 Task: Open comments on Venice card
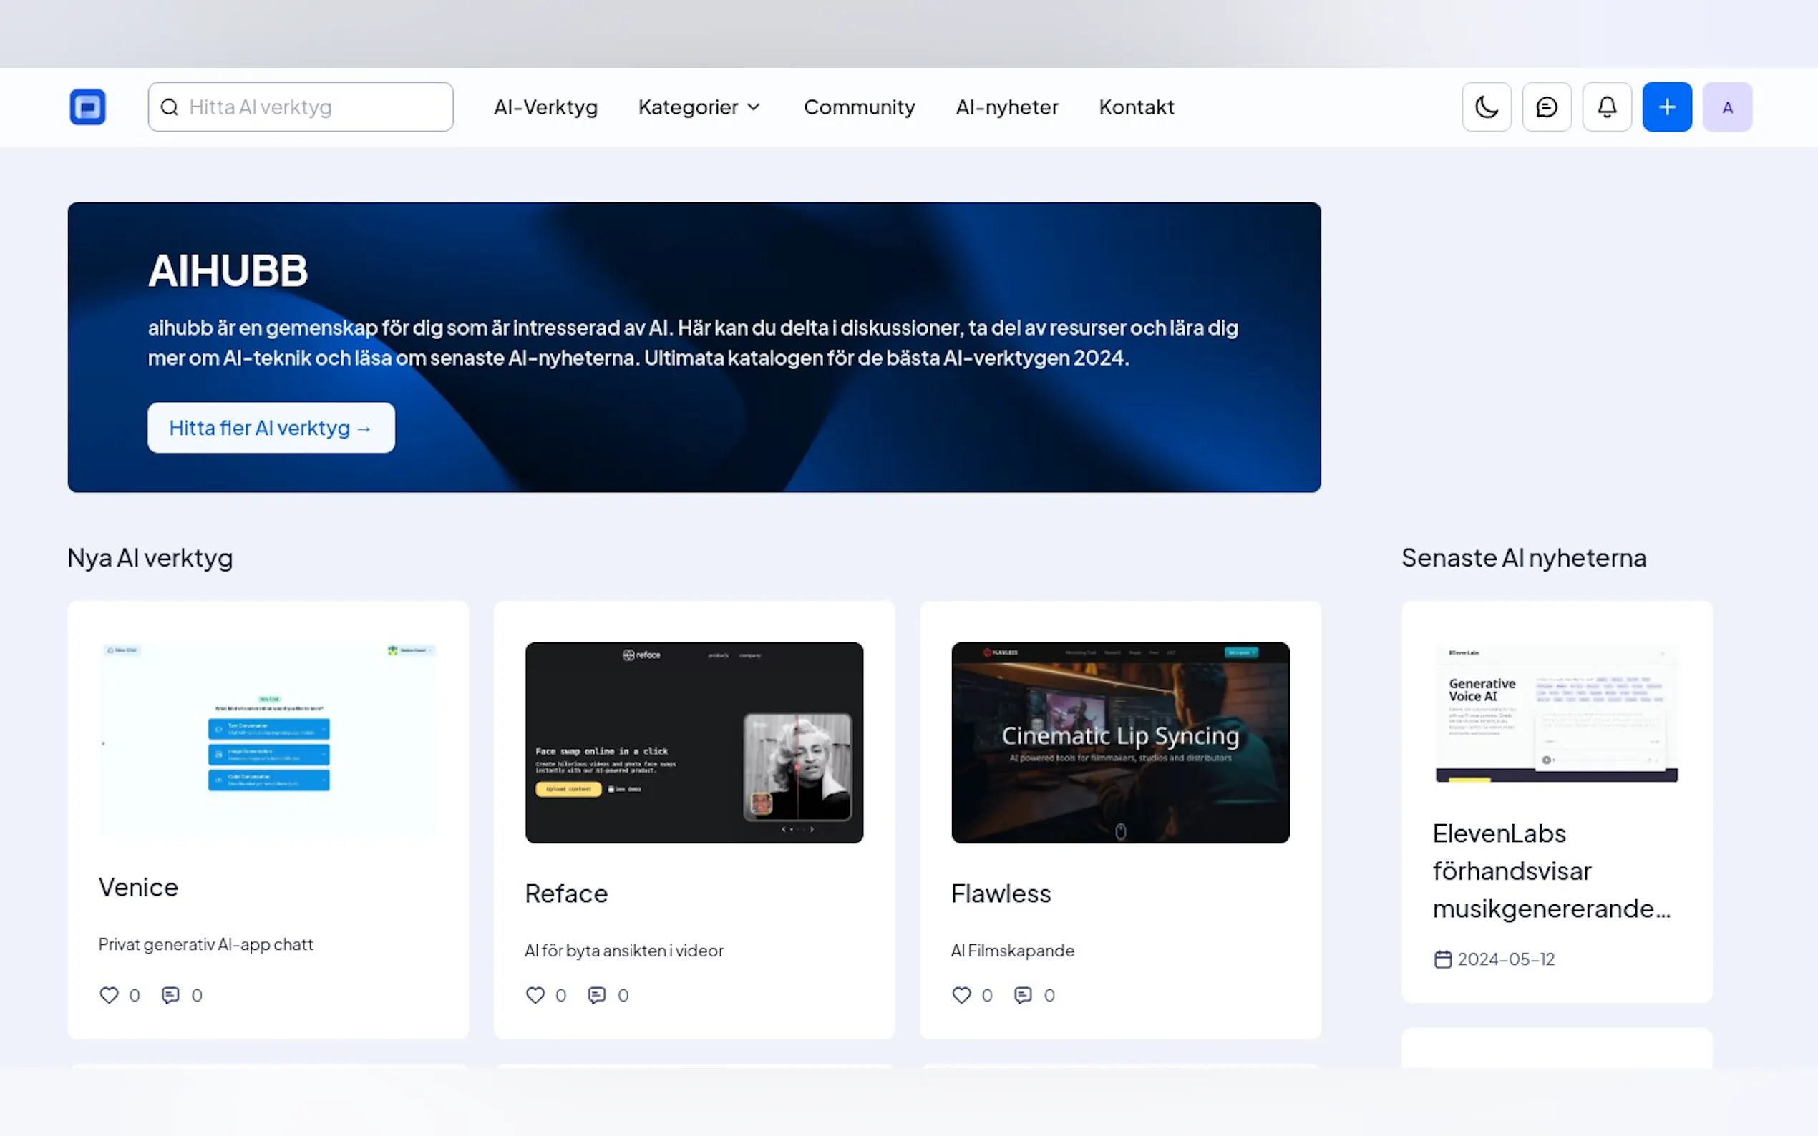[170, 995]
